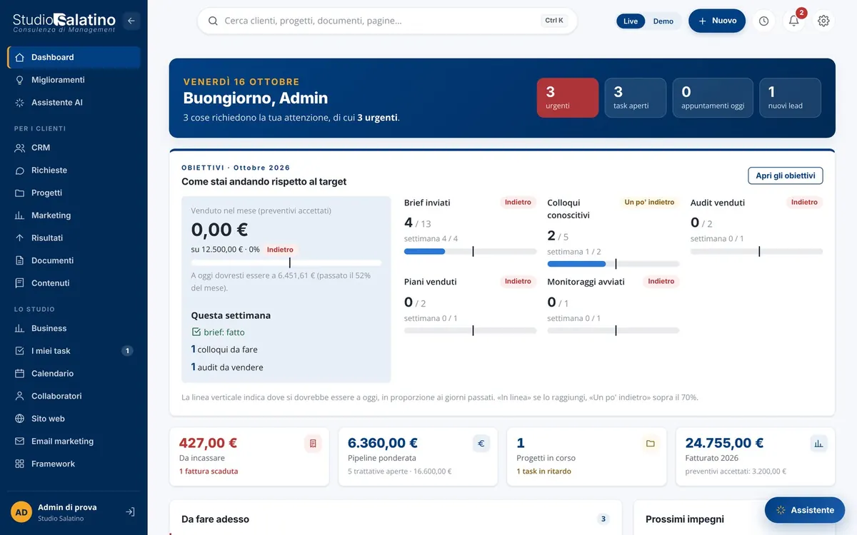Click the Documenti file icon
The height and width of the screenshot is (535, 857).
tap(19, 260)
